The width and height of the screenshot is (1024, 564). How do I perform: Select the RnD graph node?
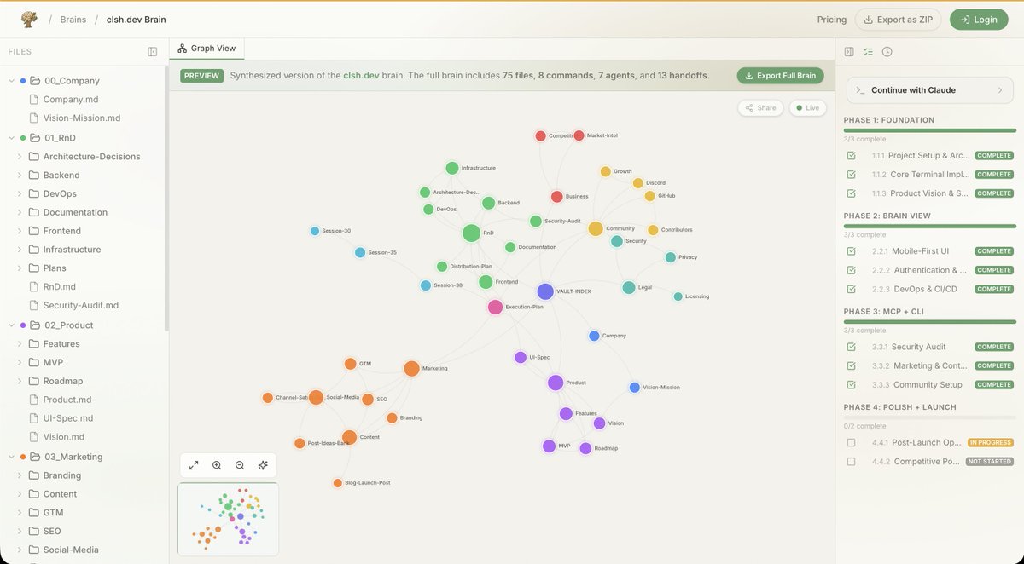coord(471,233)
